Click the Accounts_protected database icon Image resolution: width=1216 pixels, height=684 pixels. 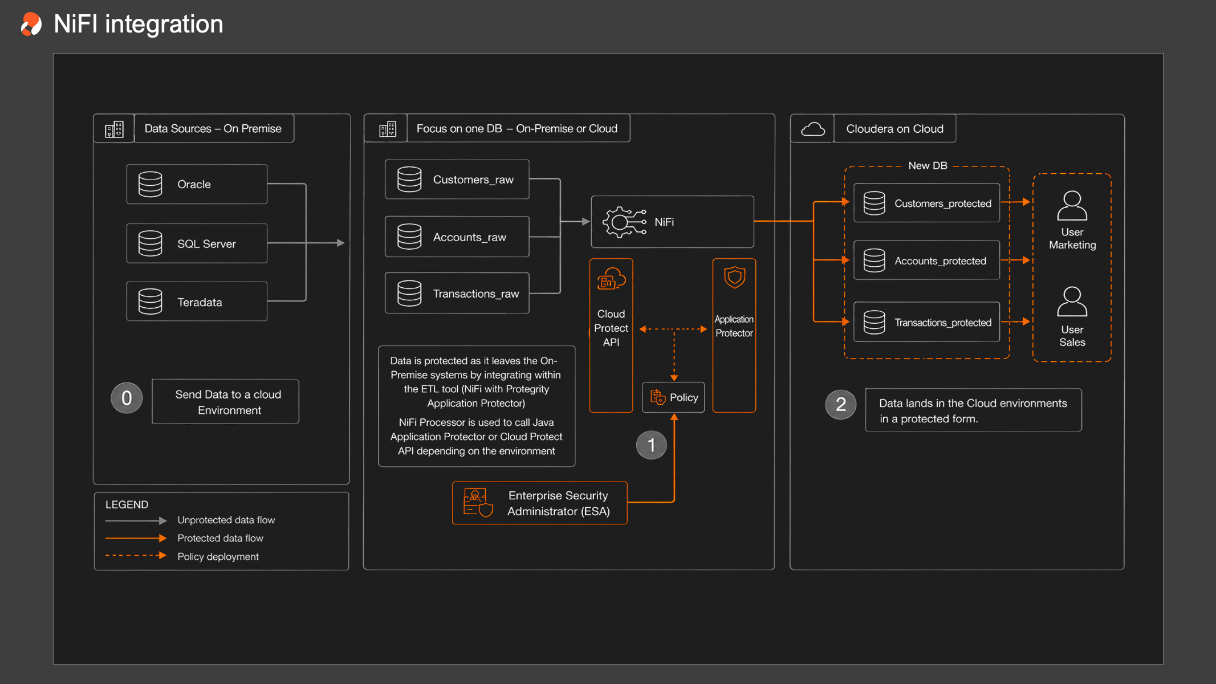point(875,260)
